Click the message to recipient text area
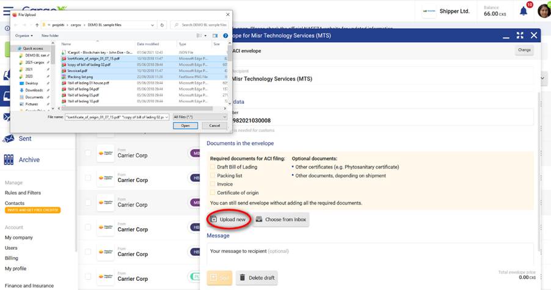This screenshot has width=551, height=290. coord(370,254)
